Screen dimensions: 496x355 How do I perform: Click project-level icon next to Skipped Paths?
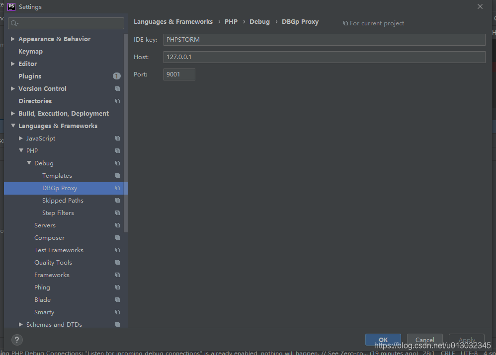click(x=117, y=201)
